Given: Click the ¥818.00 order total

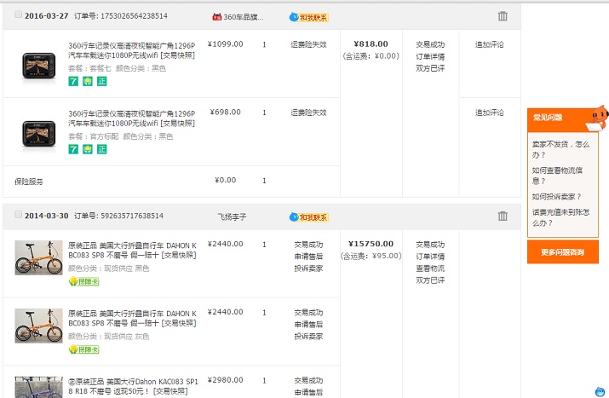Looking at the screenshot, I should pyautogui.click(x=371, y=44).
